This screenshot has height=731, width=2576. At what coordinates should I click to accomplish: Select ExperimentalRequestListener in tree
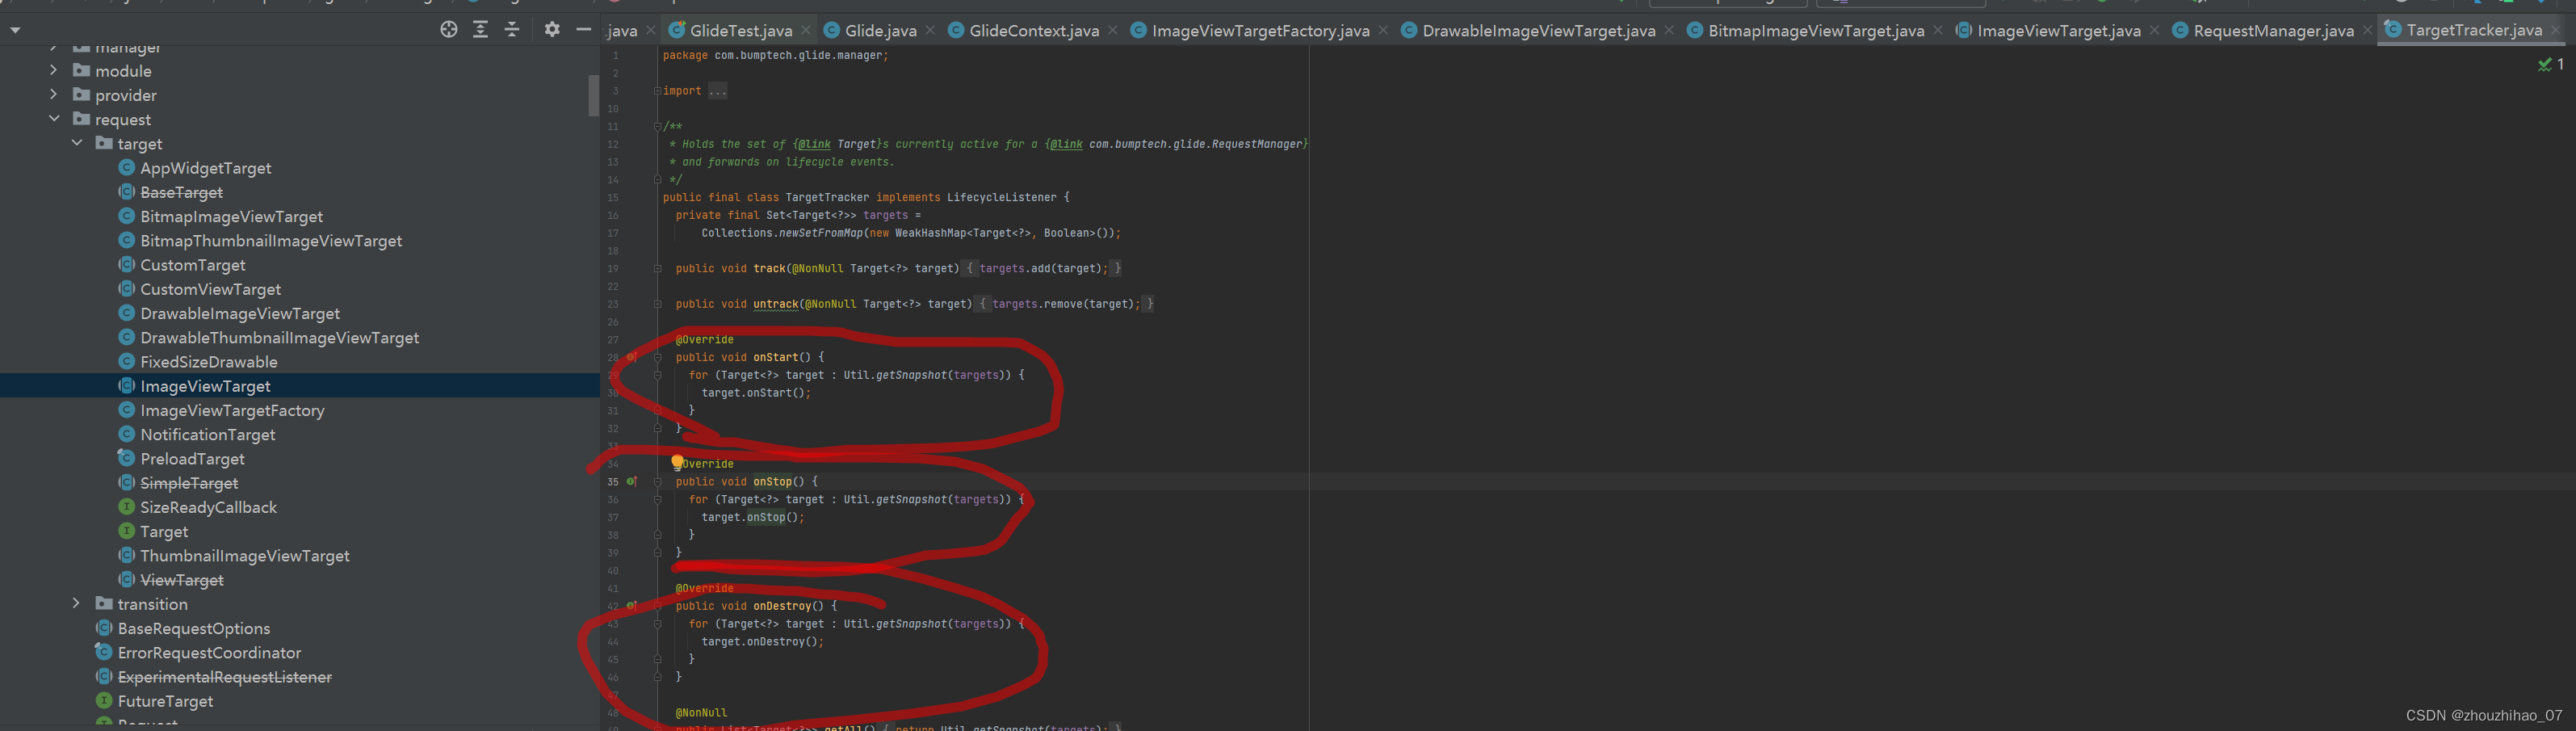[224, 677]
